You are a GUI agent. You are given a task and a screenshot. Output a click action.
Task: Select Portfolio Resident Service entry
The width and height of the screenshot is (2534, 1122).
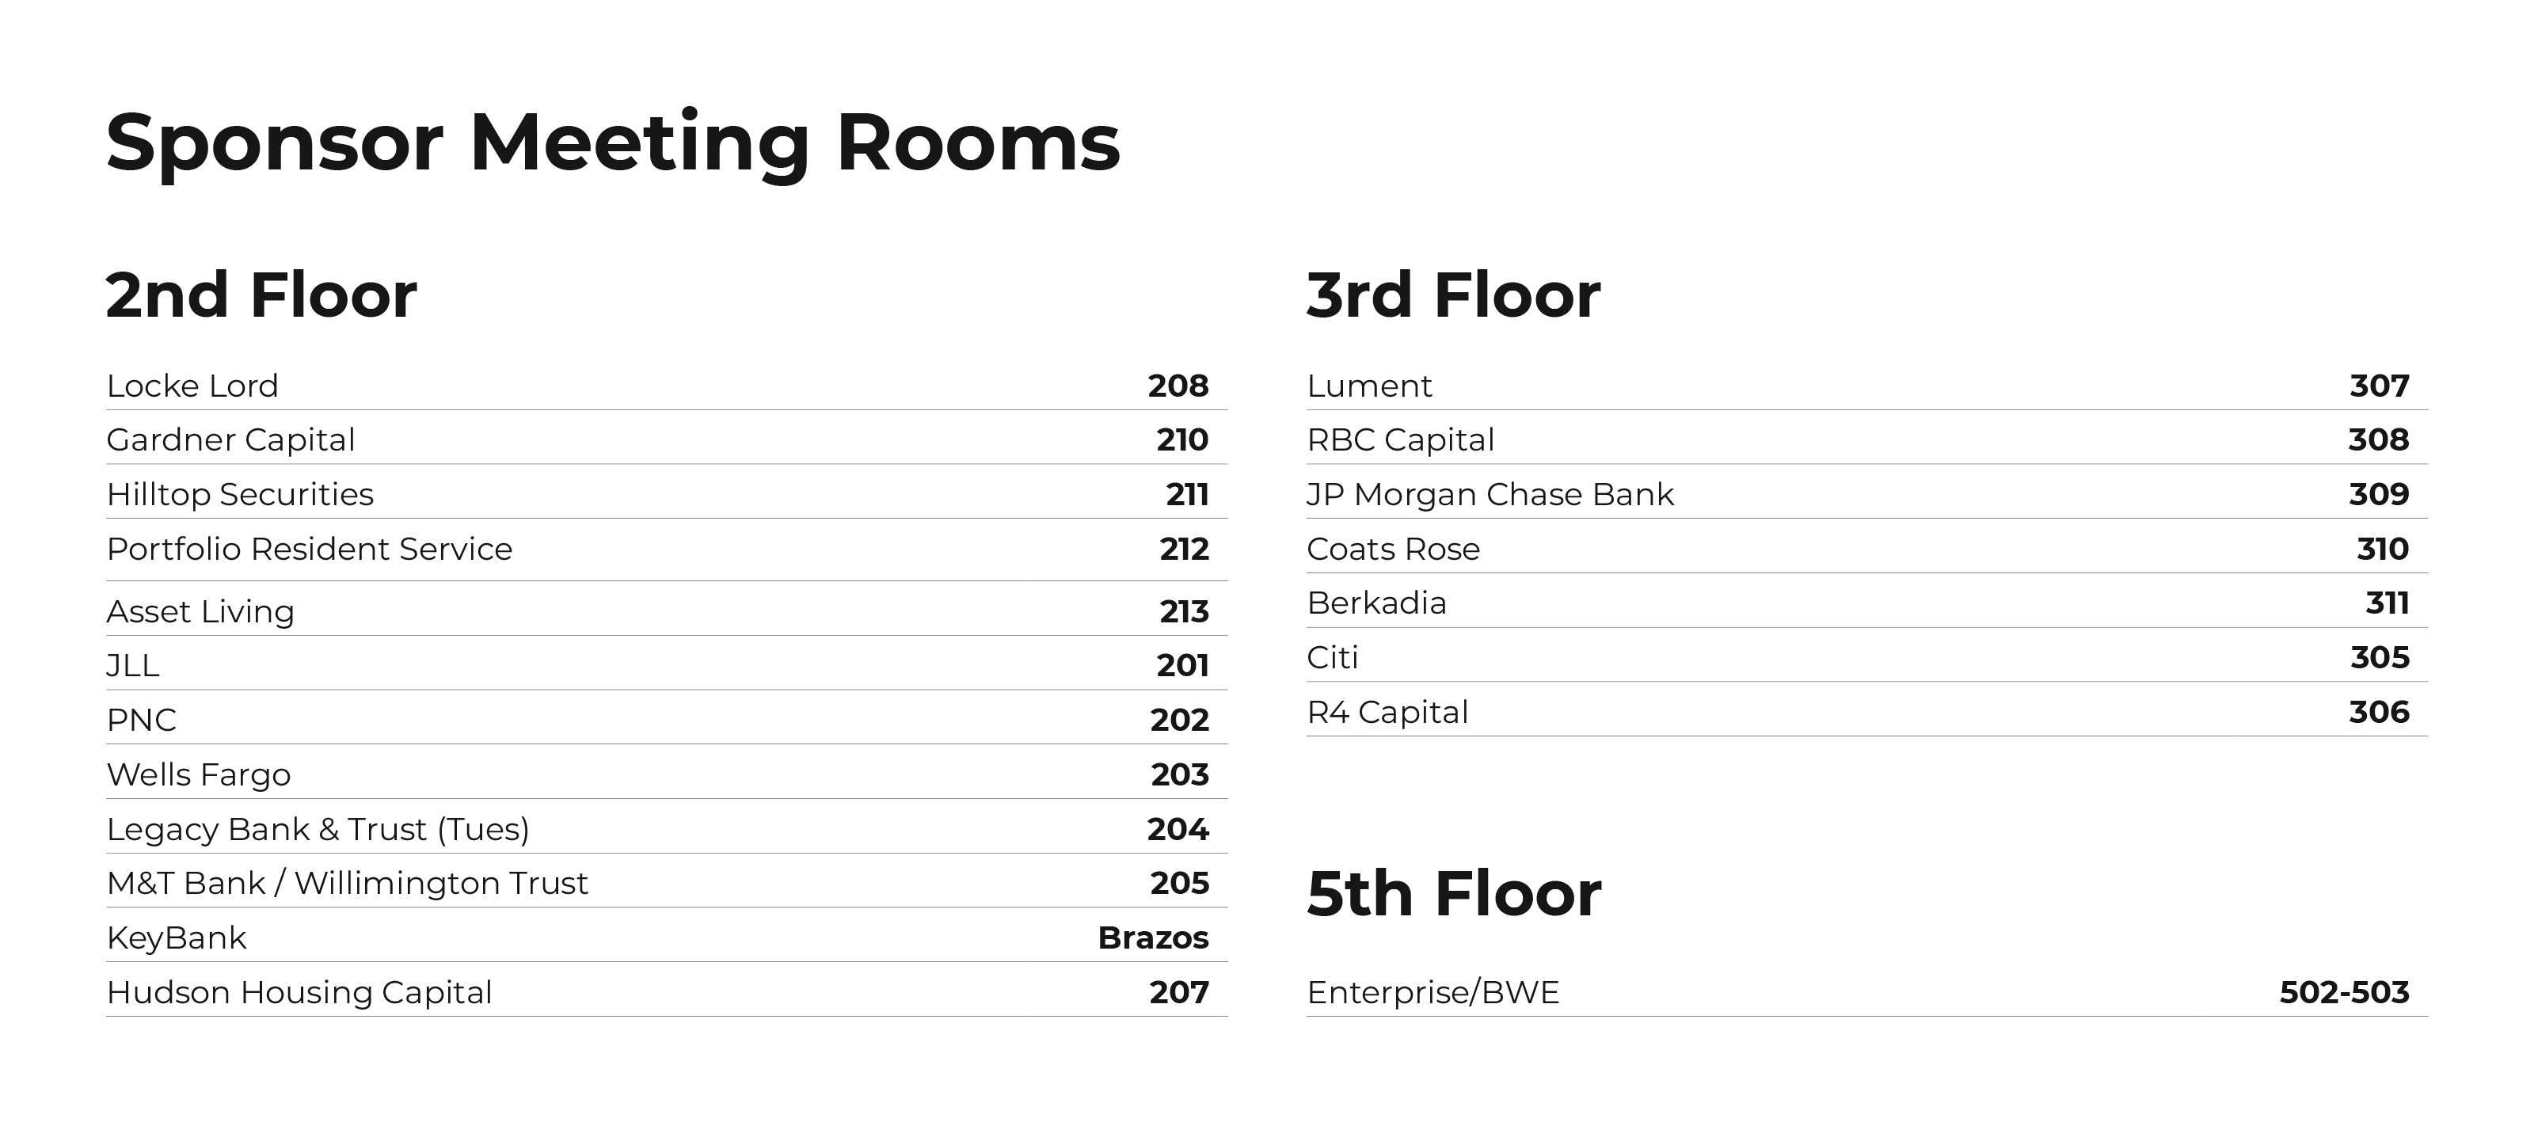tap(310, 549)
